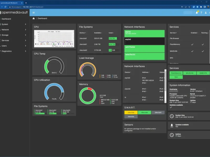Click the checkmark extension icon in the browser toolbar
Image resolution: width=210 pixels, height=157 pixels.
[x=194, y=7]
